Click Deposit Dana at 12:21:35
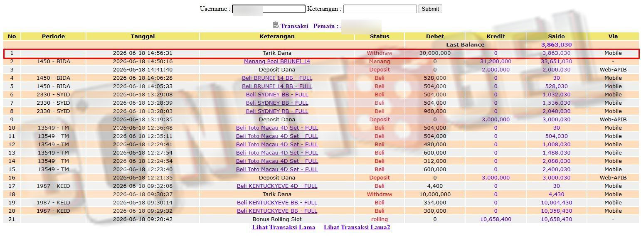The image size is (641, 236). pos(277,177)
